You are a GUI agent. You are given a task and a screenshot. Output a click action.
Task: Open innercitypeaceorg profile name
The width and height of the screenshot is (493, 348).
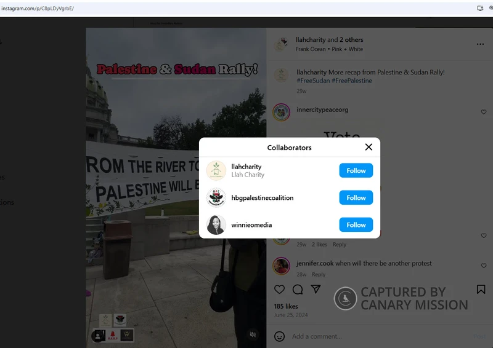(322, 109)
